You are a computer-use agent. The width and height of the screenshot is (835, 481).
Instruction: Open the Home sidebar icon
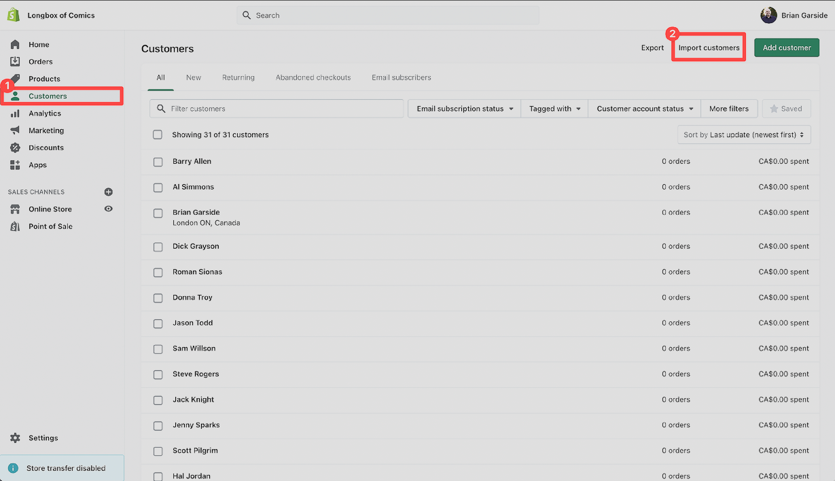[15, 44]
